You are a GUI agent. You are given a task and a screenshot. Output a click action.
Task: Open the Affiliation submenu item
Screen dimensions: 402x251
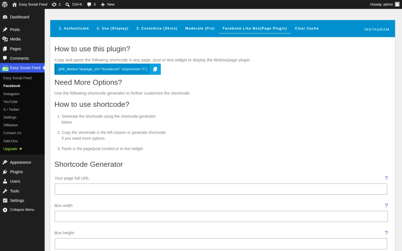pyautogui.click(x=11, y=125)
